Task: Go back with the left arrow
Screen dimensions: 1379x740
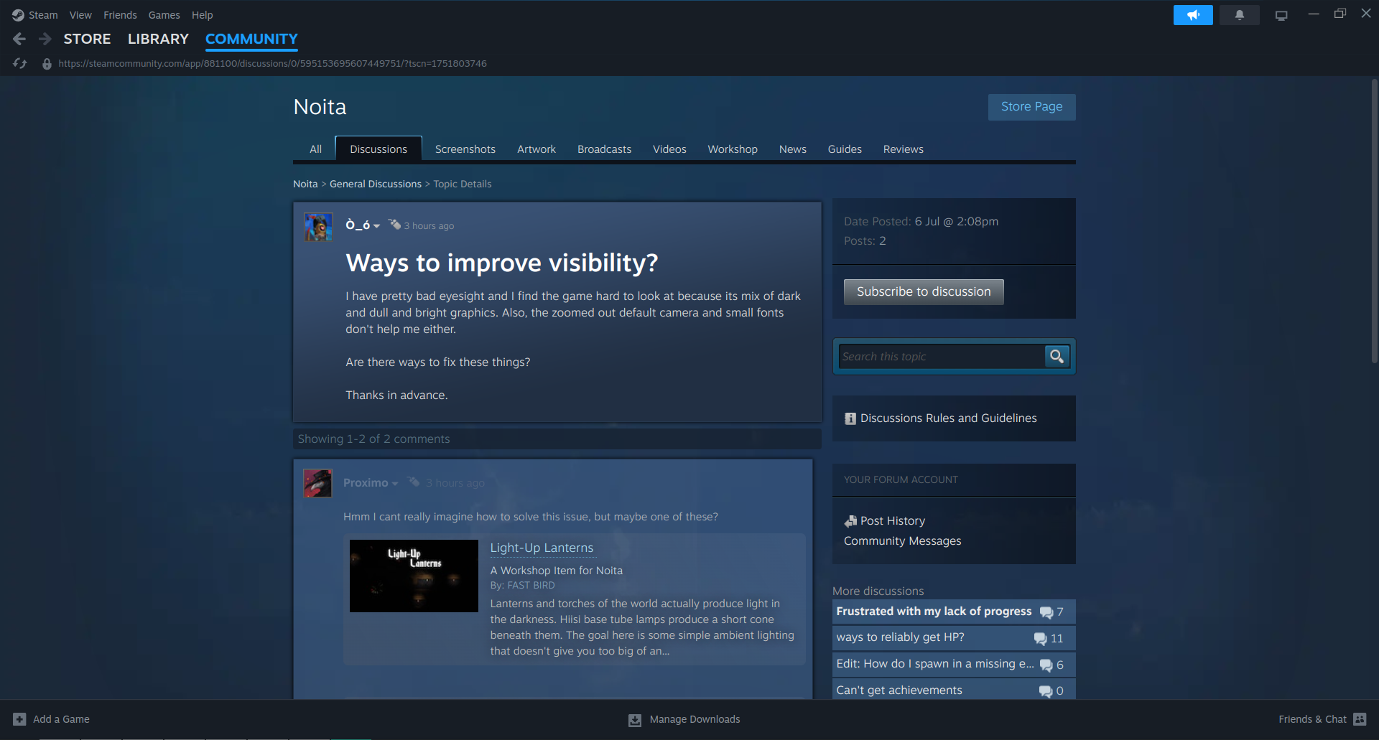Action: click(19, 39)
